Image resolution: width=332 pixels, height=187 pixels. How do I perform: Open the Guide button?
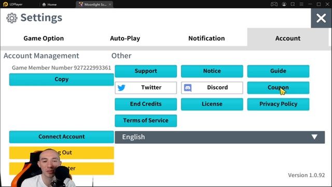[278, 71]
